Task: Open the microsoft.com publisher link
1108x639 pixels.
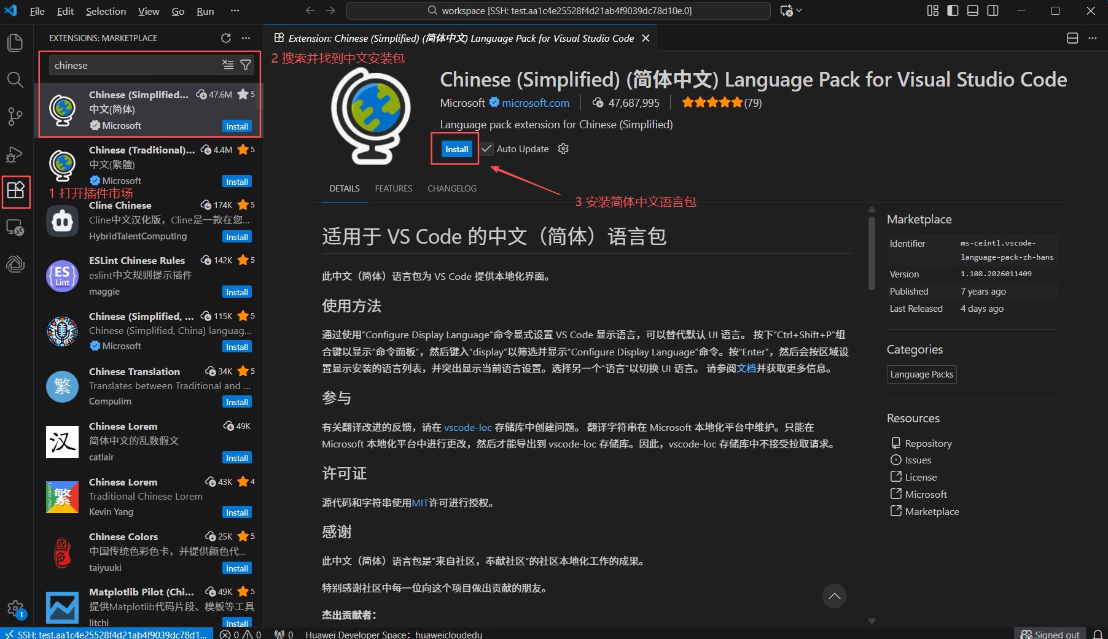Action: [536, 103]
